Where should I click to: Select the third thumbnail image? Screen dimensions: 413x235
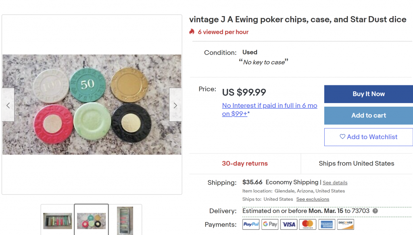(125, 221)
